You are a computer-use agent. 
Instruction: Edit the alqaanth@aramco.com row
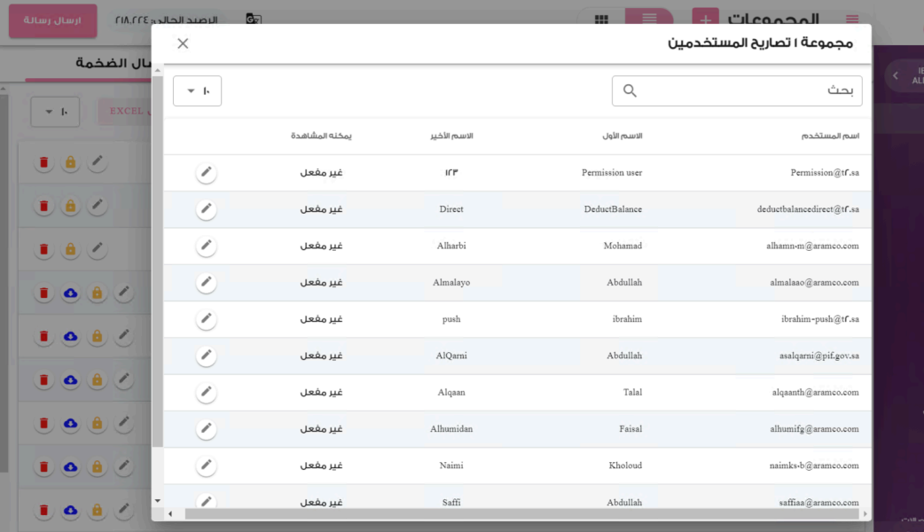coord(207,393)
